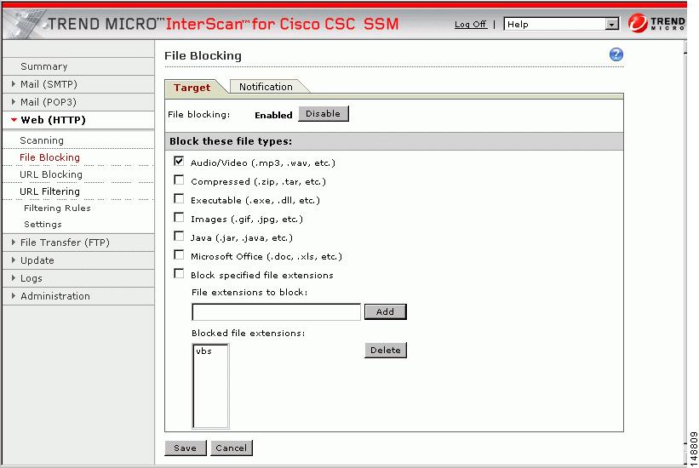This screenshot has width=699, height=468.
Task: Click the Disable file blocking button
Action: coord(324,114)
